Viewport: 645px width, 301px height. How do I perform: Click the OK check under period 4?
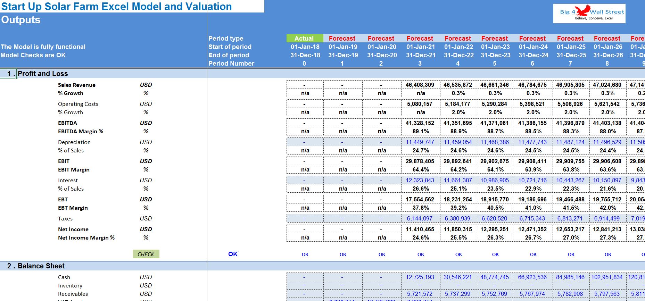pos(458,254)
